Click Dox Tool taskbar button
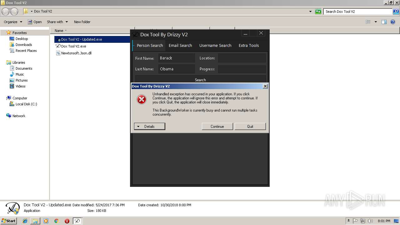400x225 pixels. pyautogui.click(x=77, y=221)
